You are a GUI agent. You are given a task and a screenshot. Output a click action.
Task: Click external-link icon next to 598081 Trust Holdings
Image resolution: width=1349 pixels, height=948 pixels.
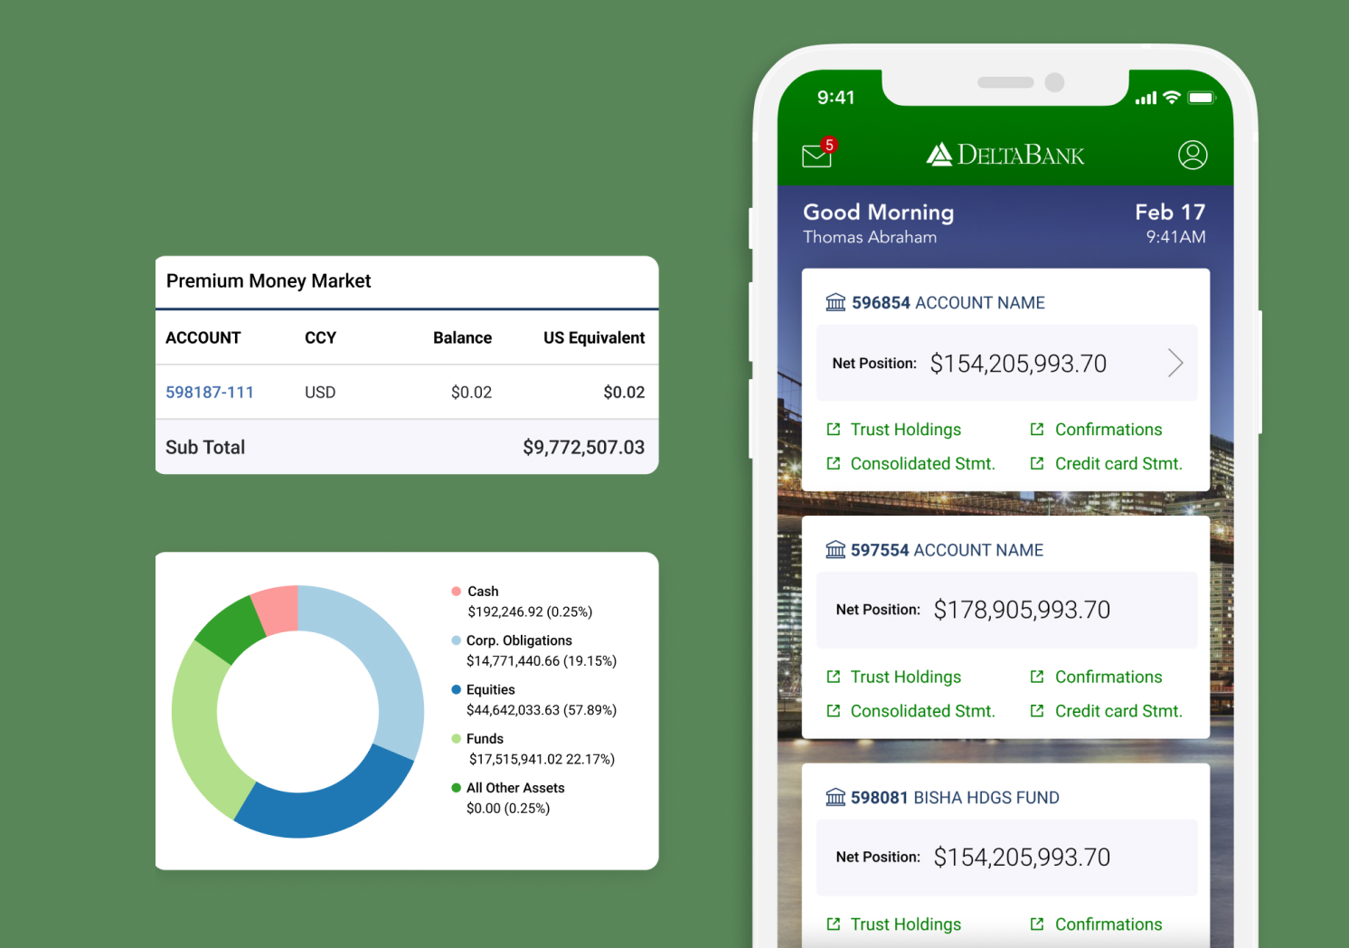[x=834, y=924]
